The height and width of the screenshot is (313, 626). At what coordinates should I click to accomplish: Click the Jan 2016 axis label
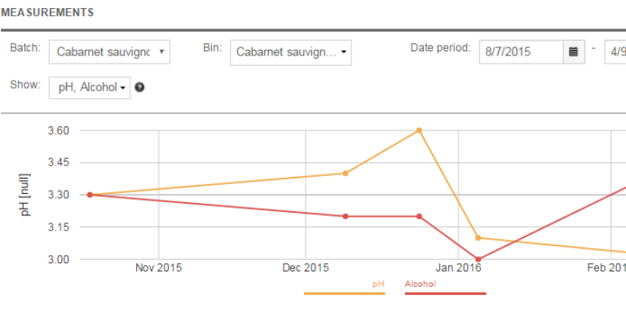(x=458, y=267)
